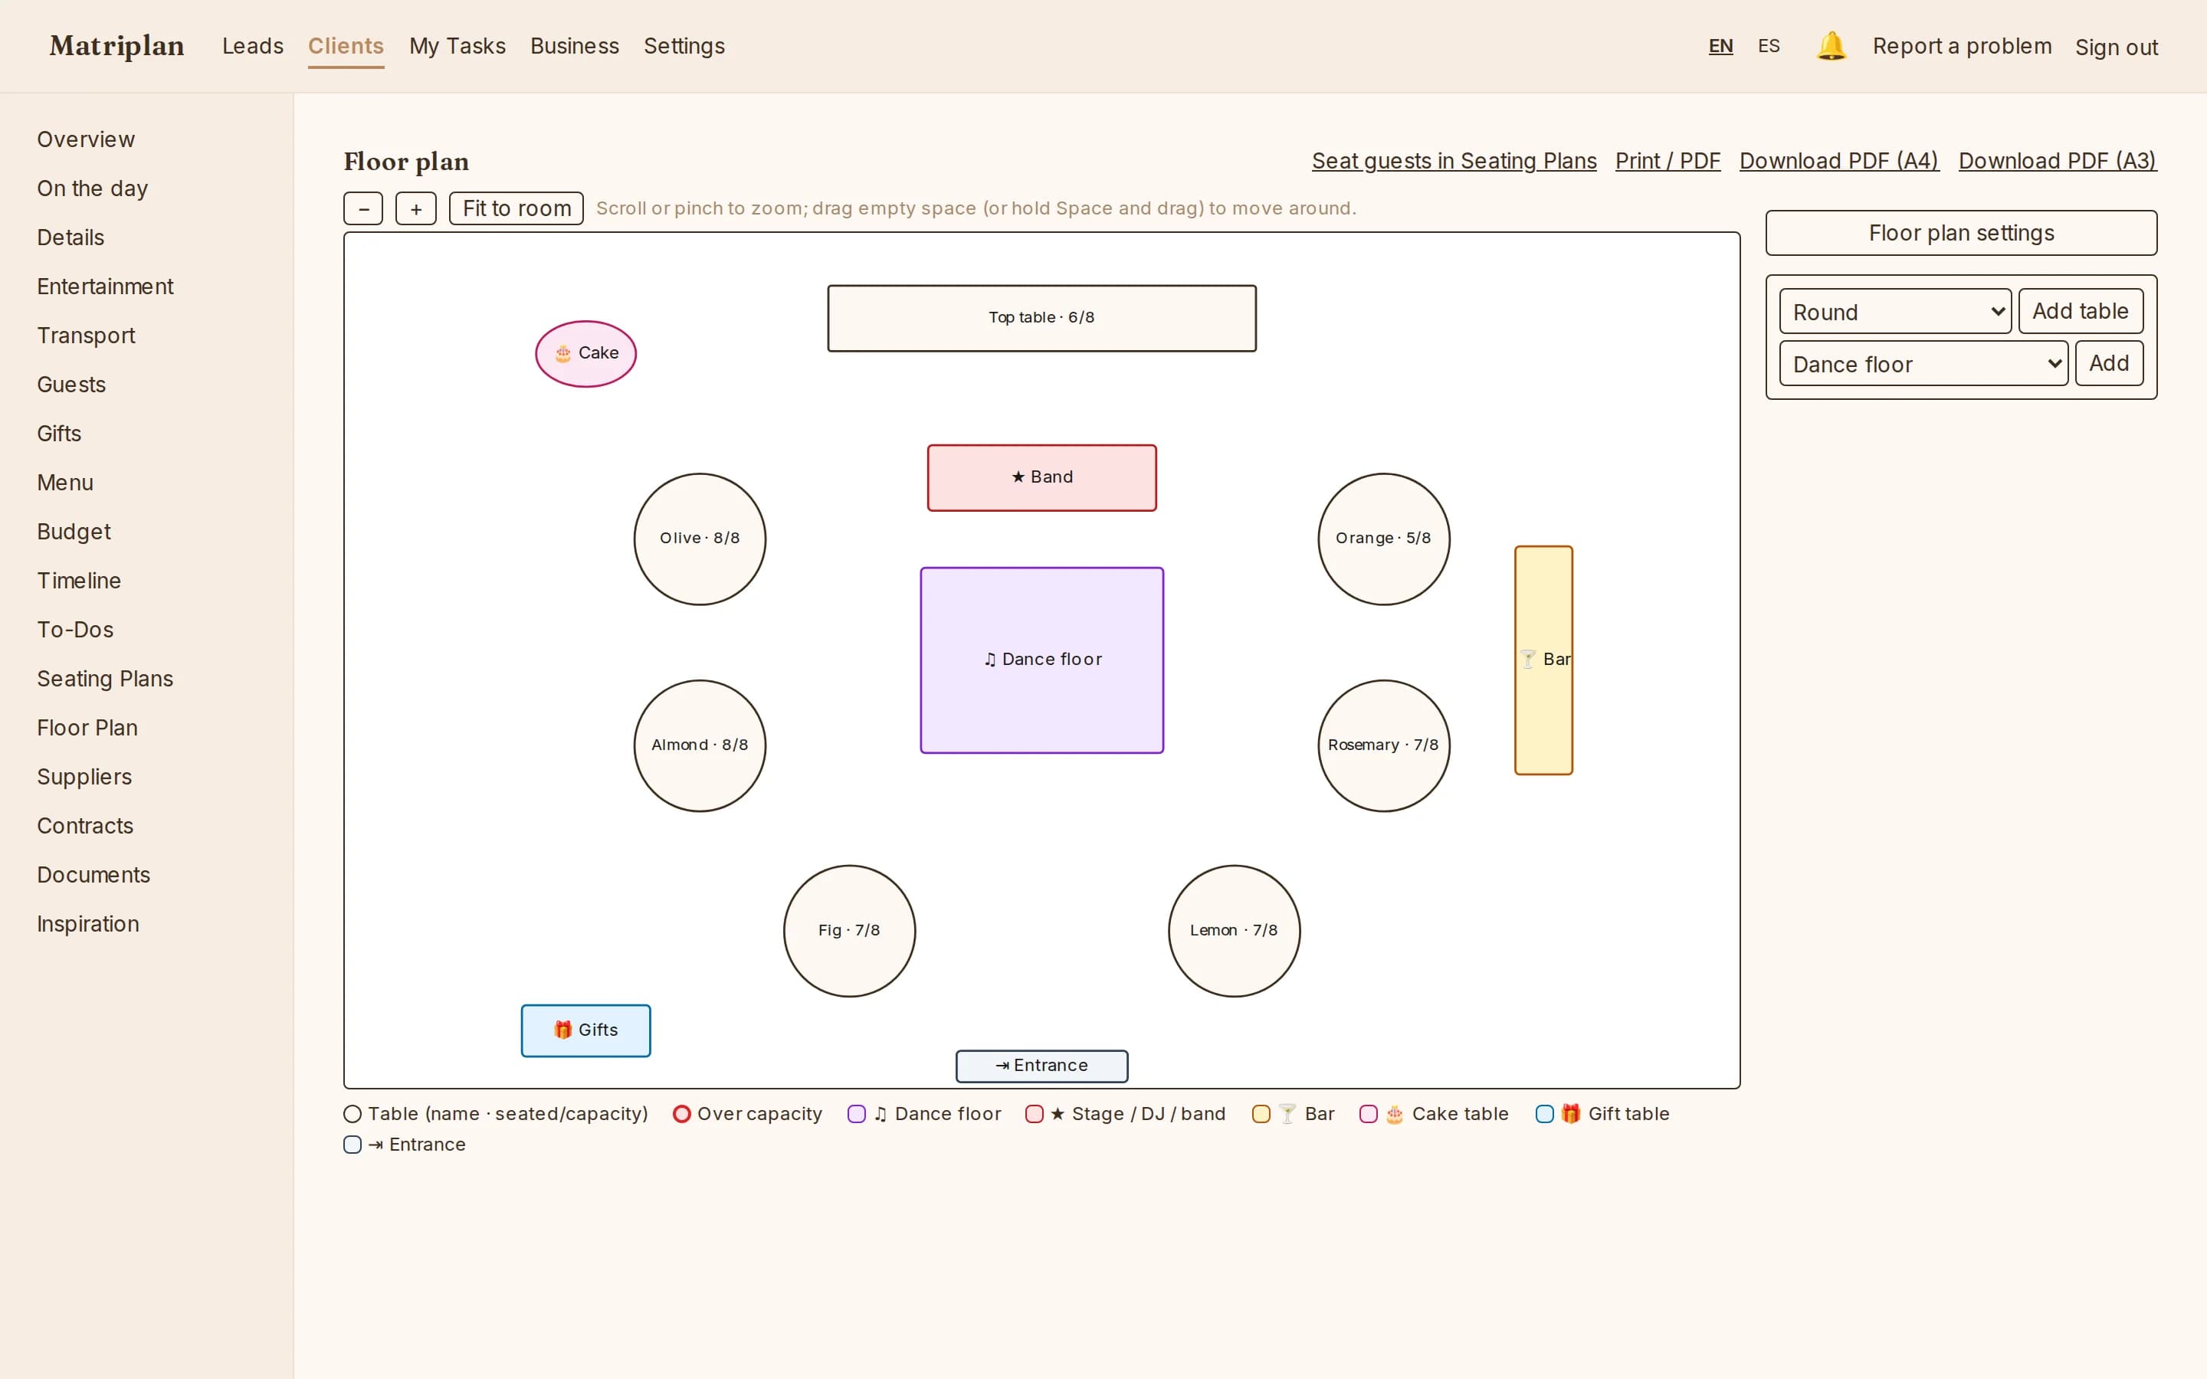Open the Budget sidebar section
Screen dimensions: 2207x1379
pos(74,532)
